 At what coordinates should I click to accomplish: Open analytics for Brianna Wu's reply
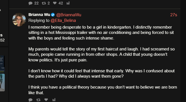[x=54, y=100]
